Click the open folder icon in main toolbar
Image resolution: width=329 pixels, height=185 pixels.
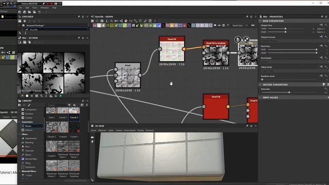pyautogui.click(x=29, y=12)
